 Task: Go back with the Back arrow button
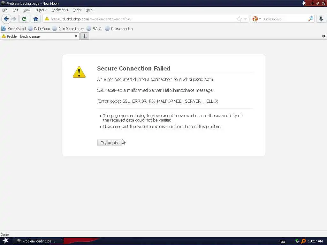pyautogui.click(x=6, y=19)
